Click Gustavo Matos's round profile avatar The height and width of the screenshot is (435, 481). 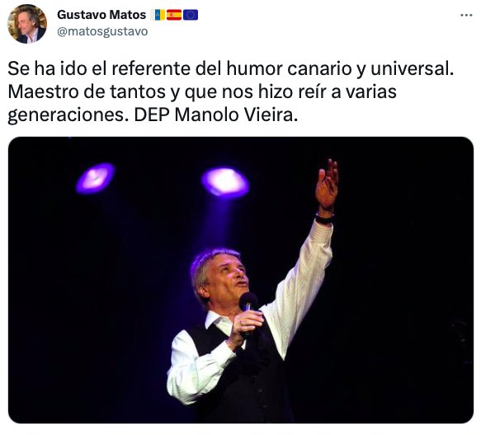[x=27, y=24]
